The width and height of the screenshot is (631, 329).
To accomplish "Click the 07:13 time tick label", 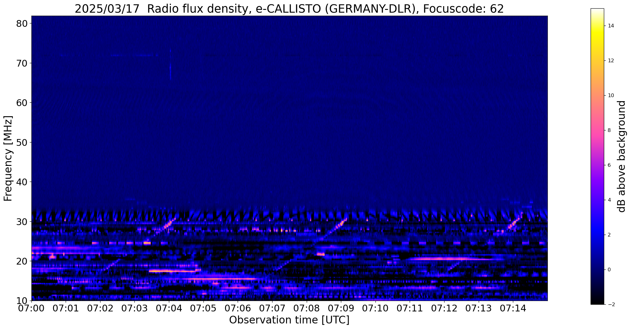I will tap(478, 308).
